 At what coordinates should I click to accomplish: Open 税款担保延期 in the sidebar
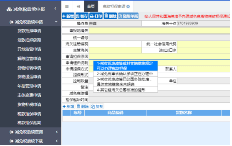[x=29, y=123]
